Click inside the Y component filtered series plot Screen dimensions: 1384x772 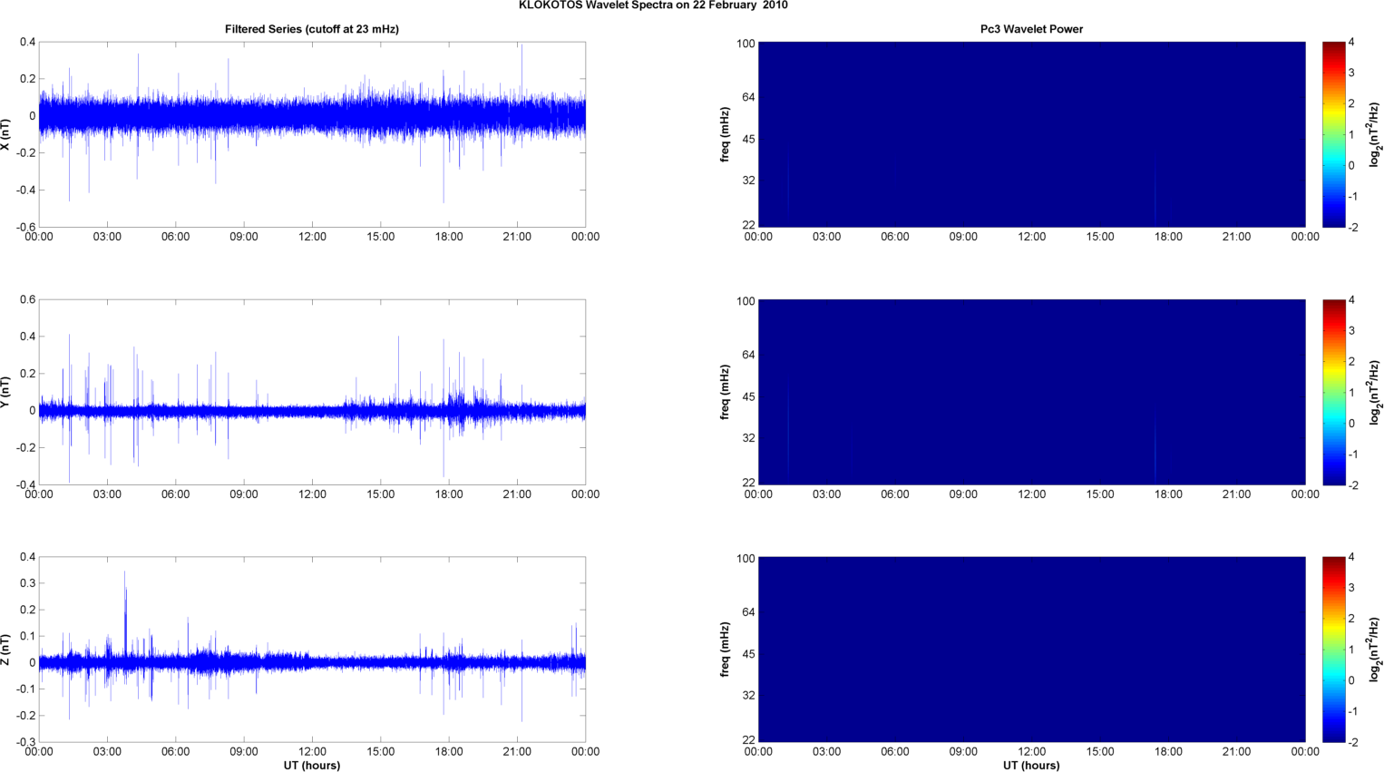tap(312, 392)
